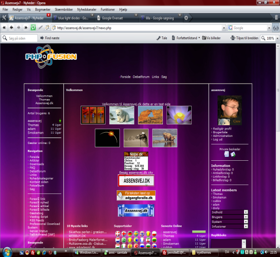Open Forfattertilstand author mode dropdown
The image size is (280, 257).
pyautogui.click(x=186, y=38)
